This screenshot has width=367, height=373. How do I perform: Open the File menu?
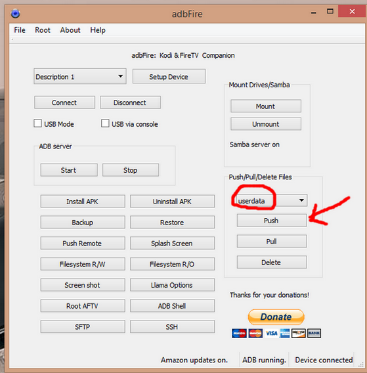click(x=20, y=30)
